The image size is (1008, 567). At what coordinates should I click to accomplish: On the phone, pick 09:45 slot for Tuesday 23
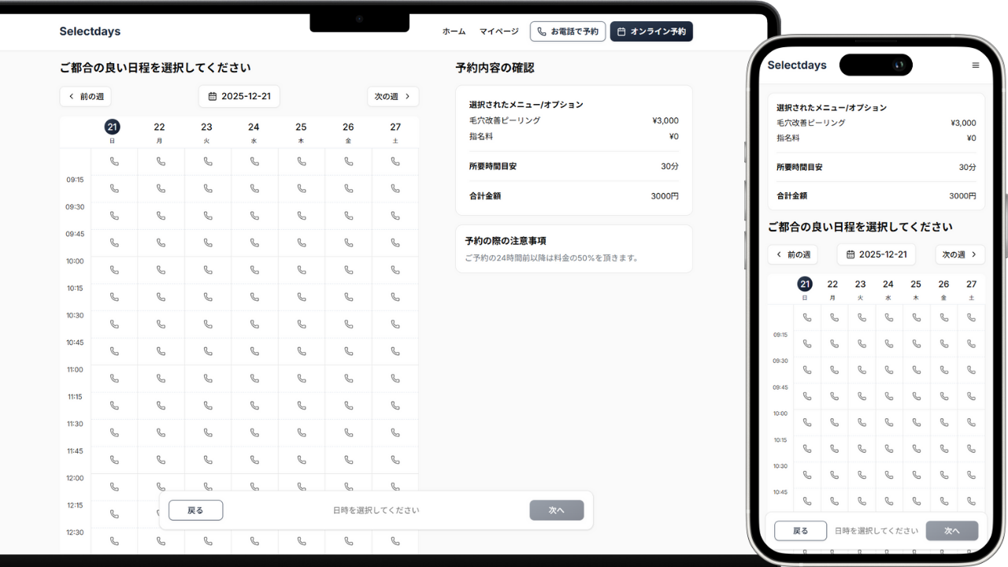coord(862,396)
